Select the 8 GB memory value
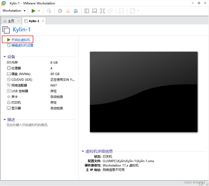Viewport: 209px width, 186px height. [x=54, y=63]
